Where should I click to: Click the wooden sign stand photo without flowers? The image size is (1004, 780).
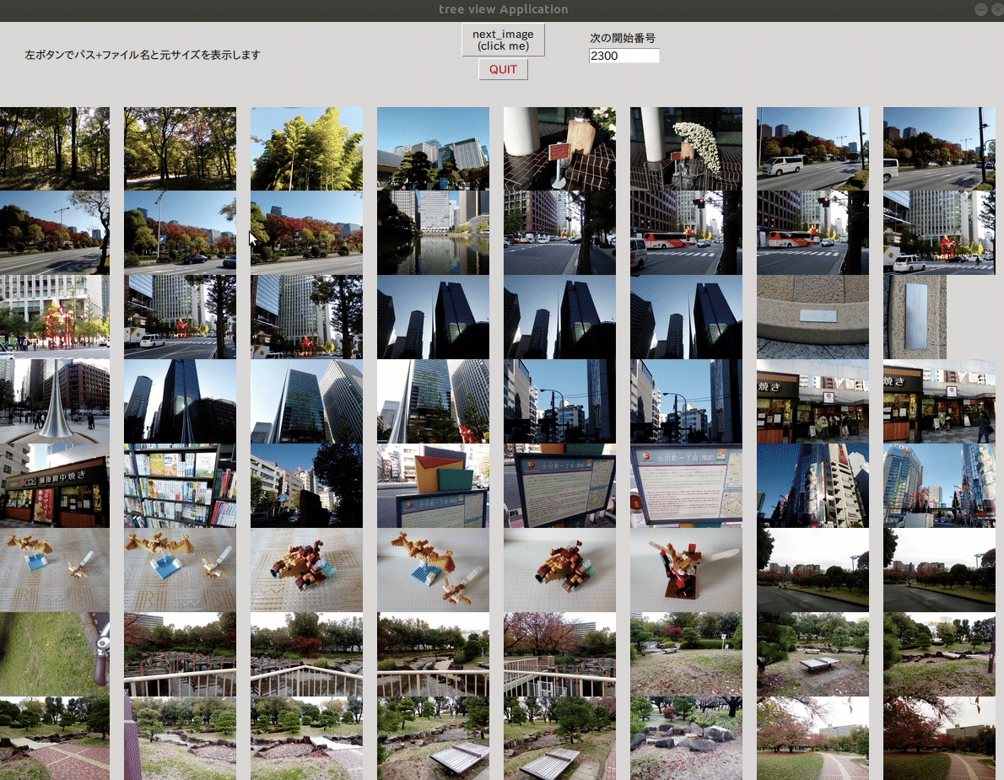[559, 148]
